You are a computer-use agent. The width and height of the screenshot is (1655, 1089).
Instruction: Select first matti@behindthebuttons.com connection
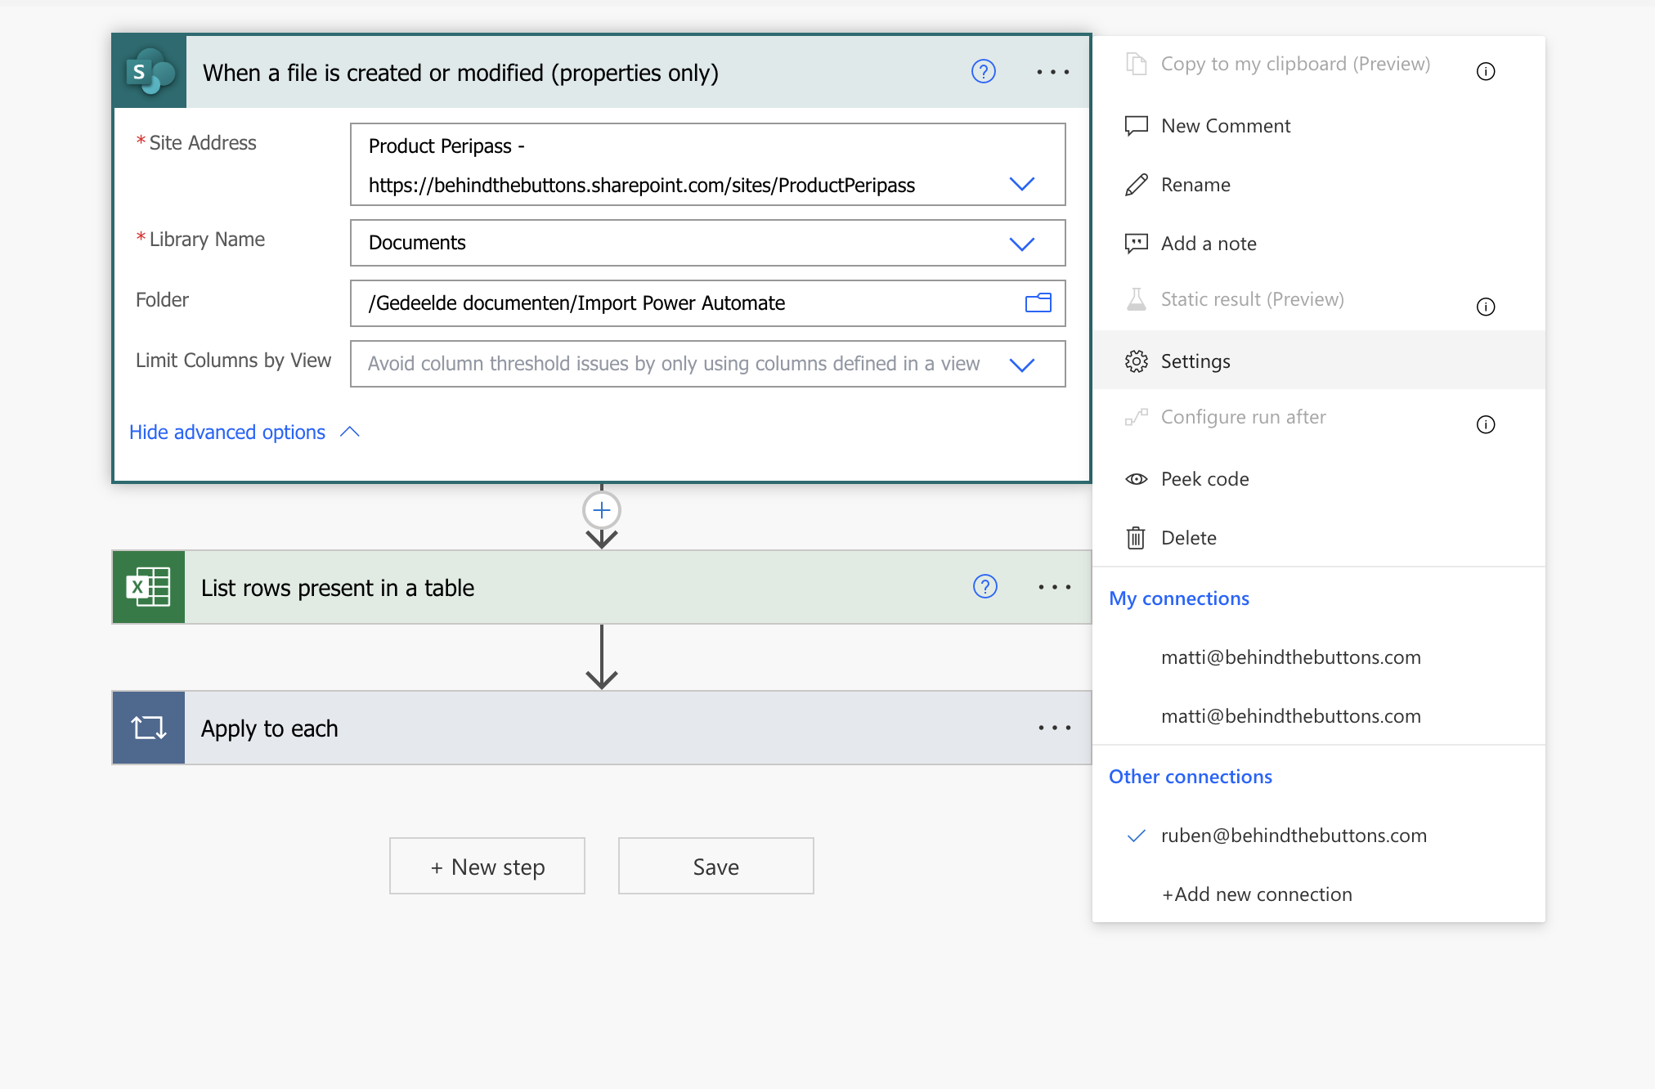click(x=1318, y=657)
